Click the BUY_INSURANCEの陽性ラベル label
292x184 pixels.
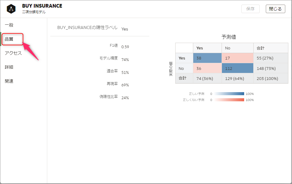pyautogui.click(x=87, y=27)
